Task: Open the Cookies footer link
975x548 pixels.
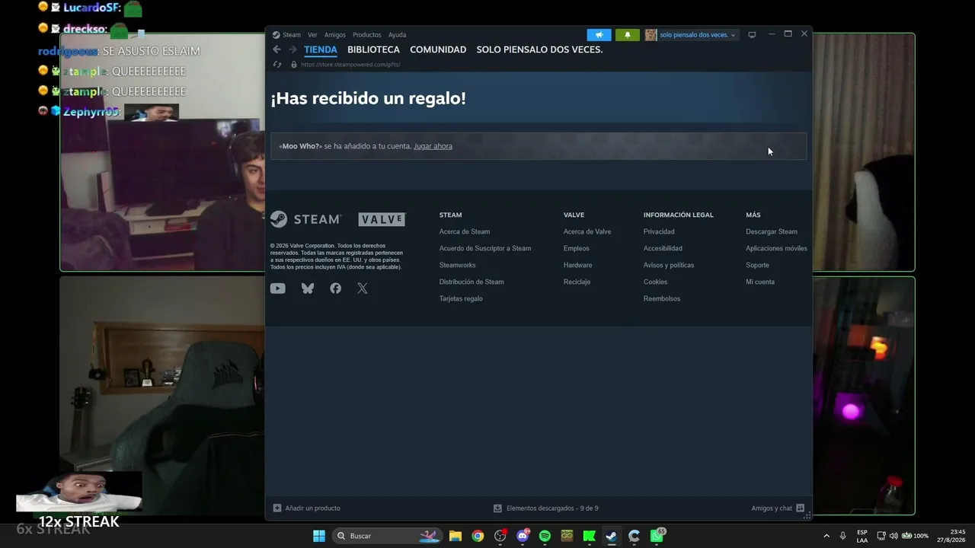Action: 655,282
